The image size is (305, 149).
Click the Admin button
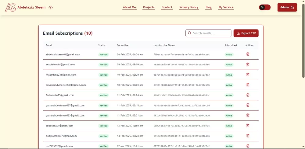pos(287,7)
